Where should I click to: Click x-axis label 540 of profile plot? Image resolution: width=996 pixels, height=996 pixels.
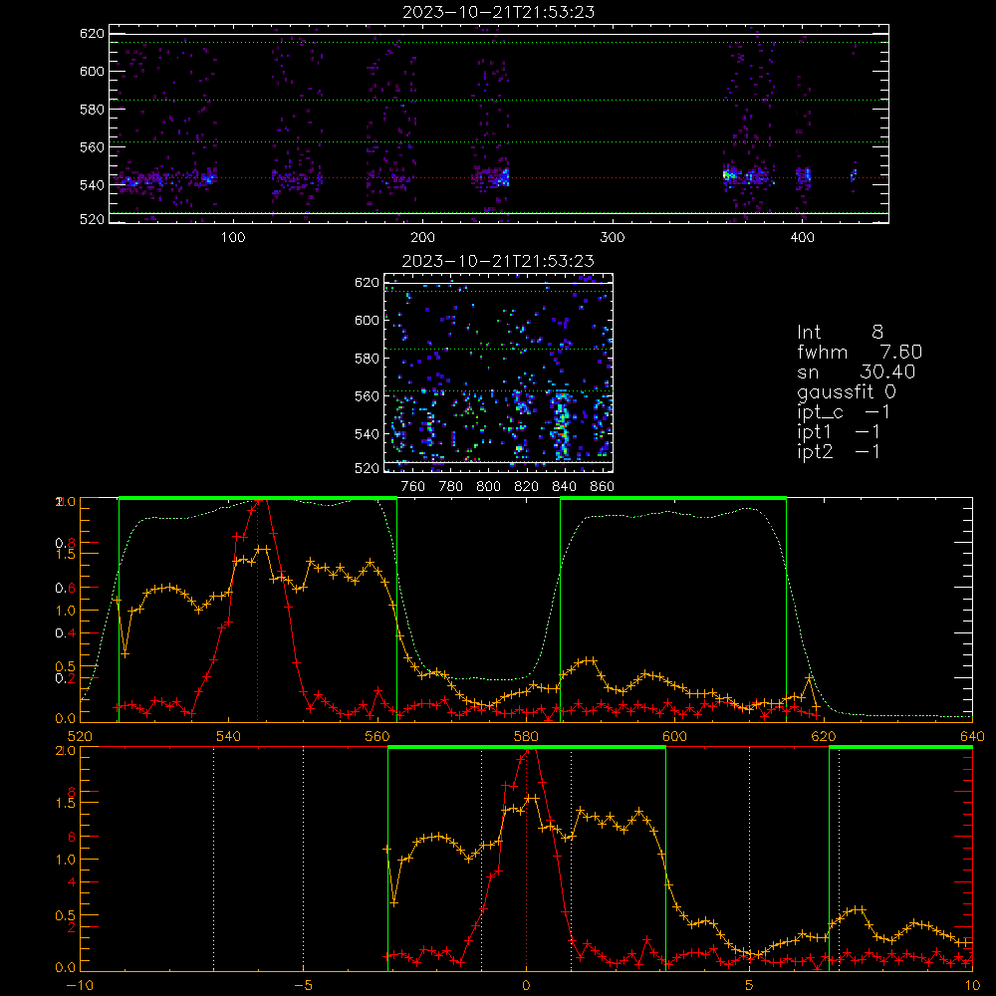pos(229,736)
